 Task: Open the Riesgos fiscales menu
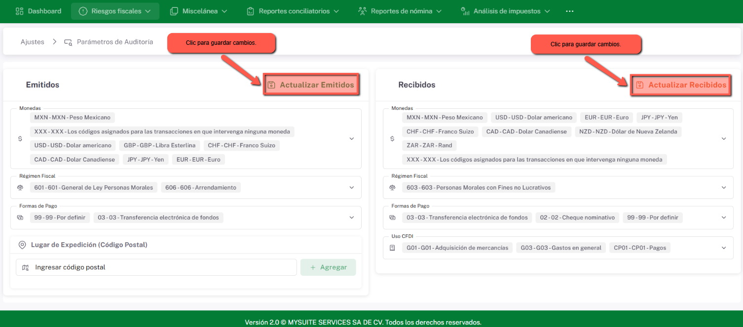(x=115, y=11)
